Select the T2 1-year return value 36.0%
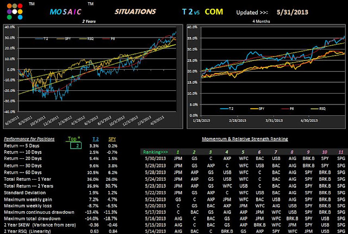This screenshot has height=234, width=348. pos(93,179)
